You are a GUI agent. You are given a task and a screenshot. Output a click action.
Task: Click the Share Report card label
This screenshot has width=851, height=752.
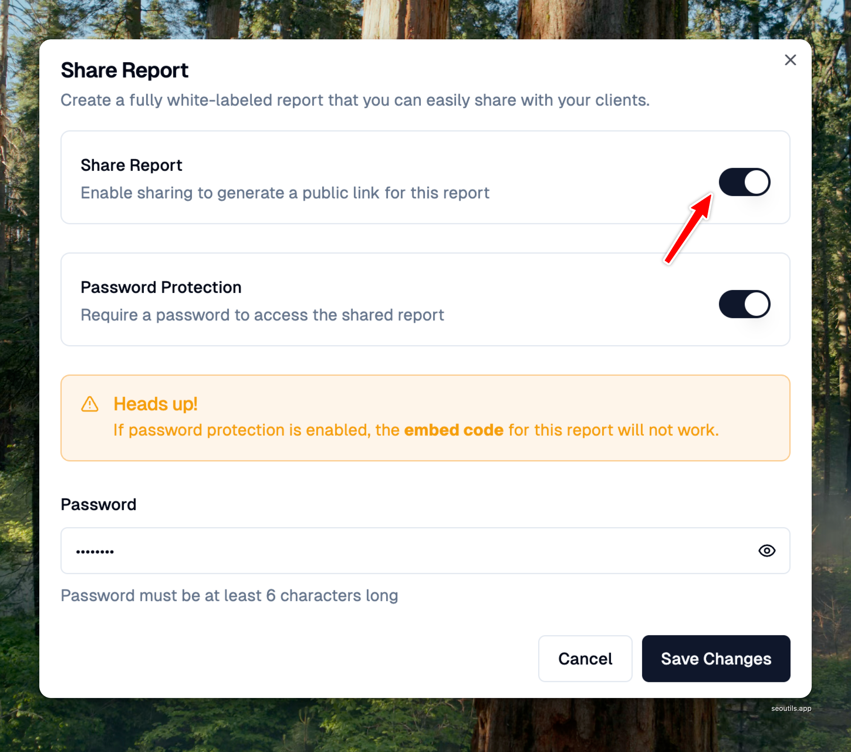click(131, 165)
